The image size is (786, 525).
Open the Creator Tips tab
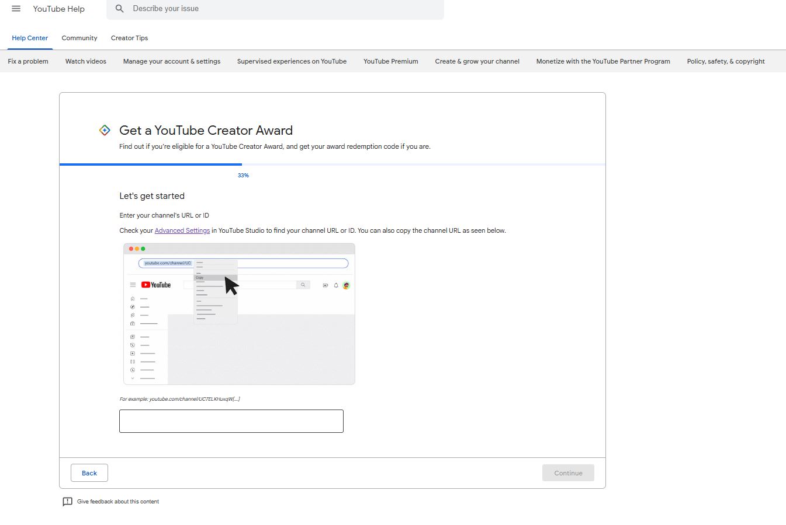point(129,38)
